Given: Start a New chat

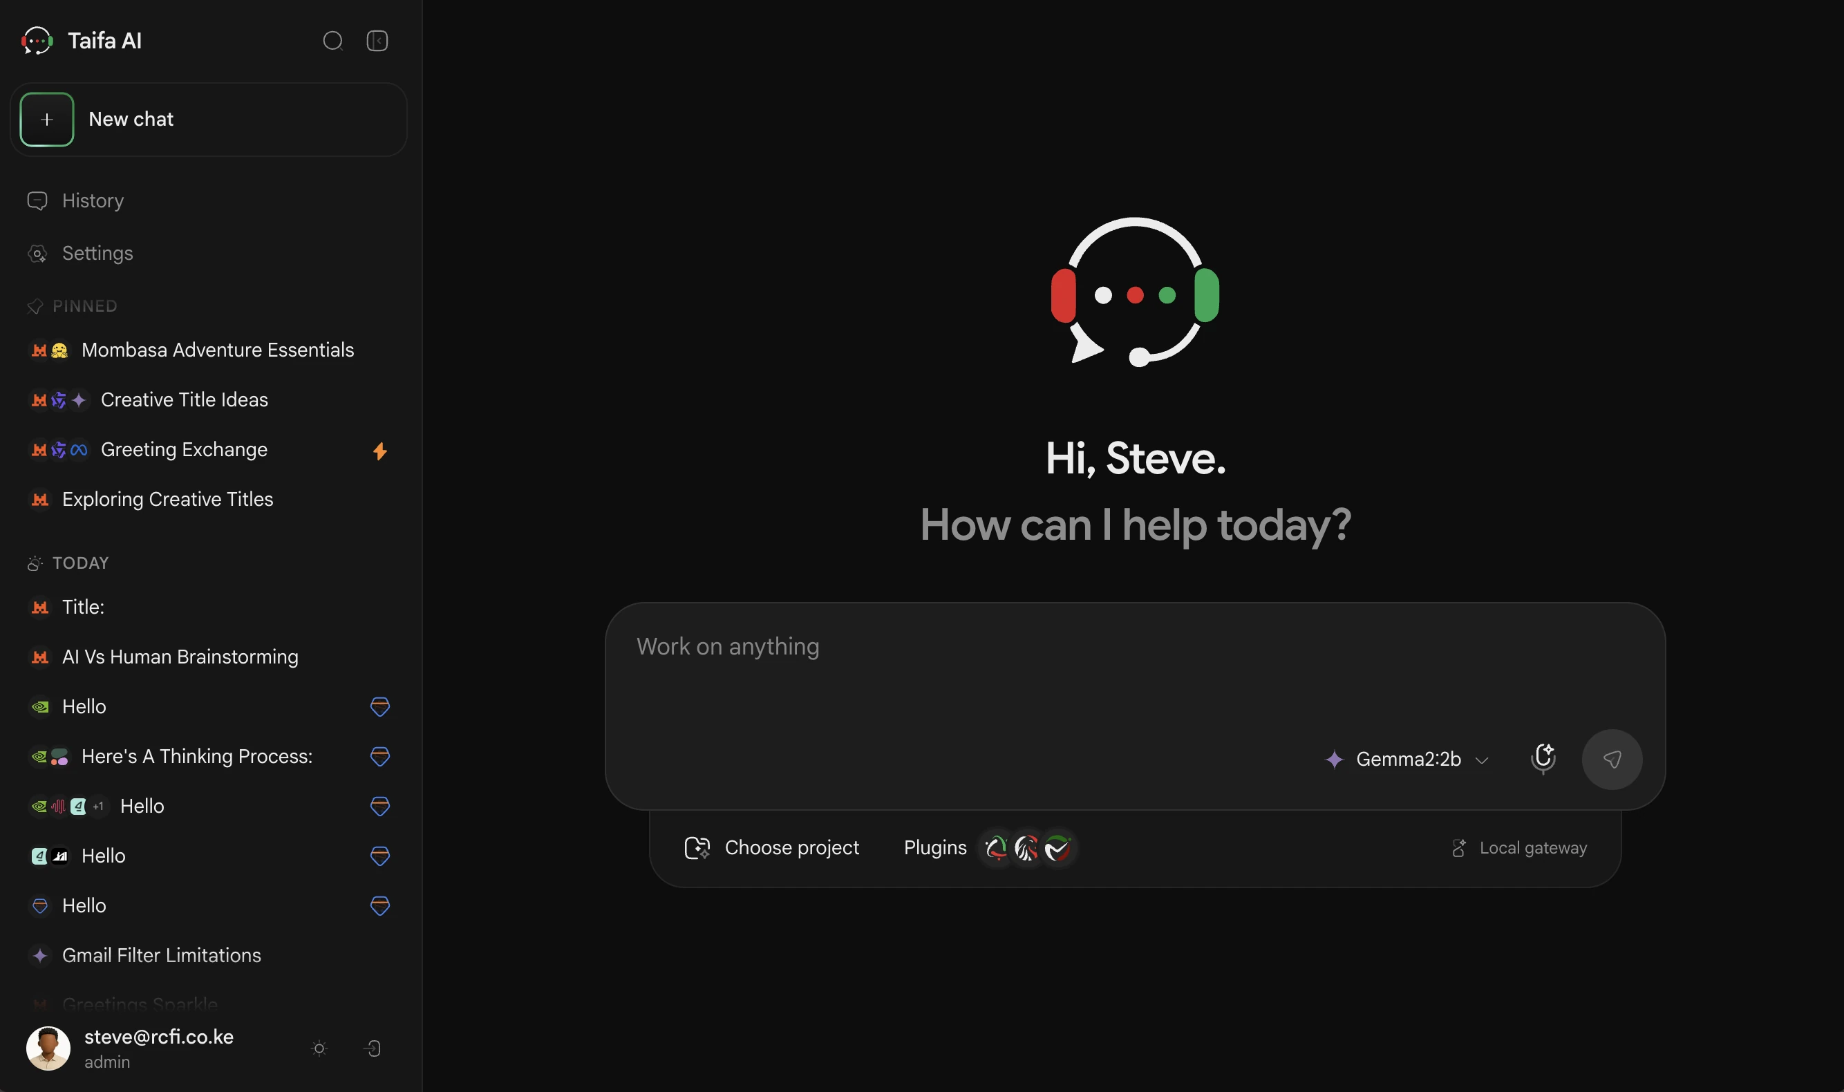Looking at the screenshot, I should 209,119.
